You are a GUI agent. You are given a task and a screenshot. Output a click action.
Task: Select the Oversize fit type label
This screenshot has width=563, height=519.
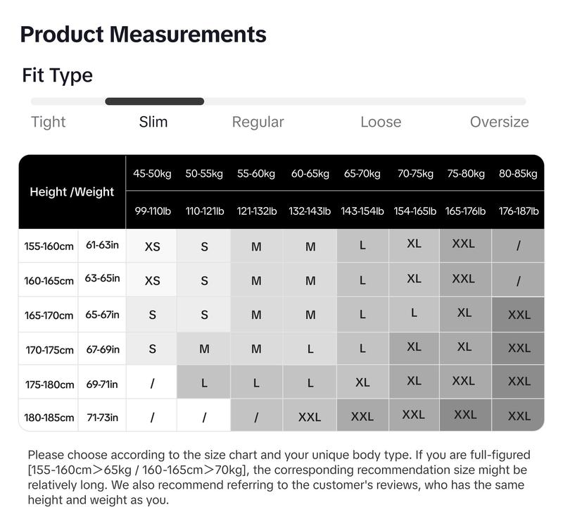tap(500, 122)
